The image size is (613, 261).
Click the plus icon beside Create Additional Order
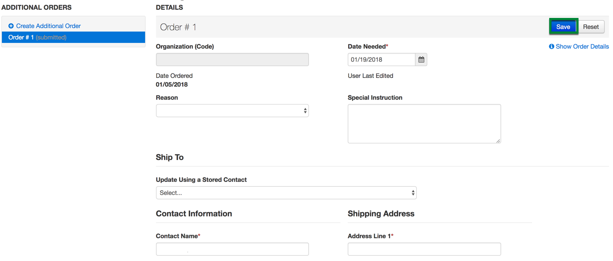click(x=11, y=26)
